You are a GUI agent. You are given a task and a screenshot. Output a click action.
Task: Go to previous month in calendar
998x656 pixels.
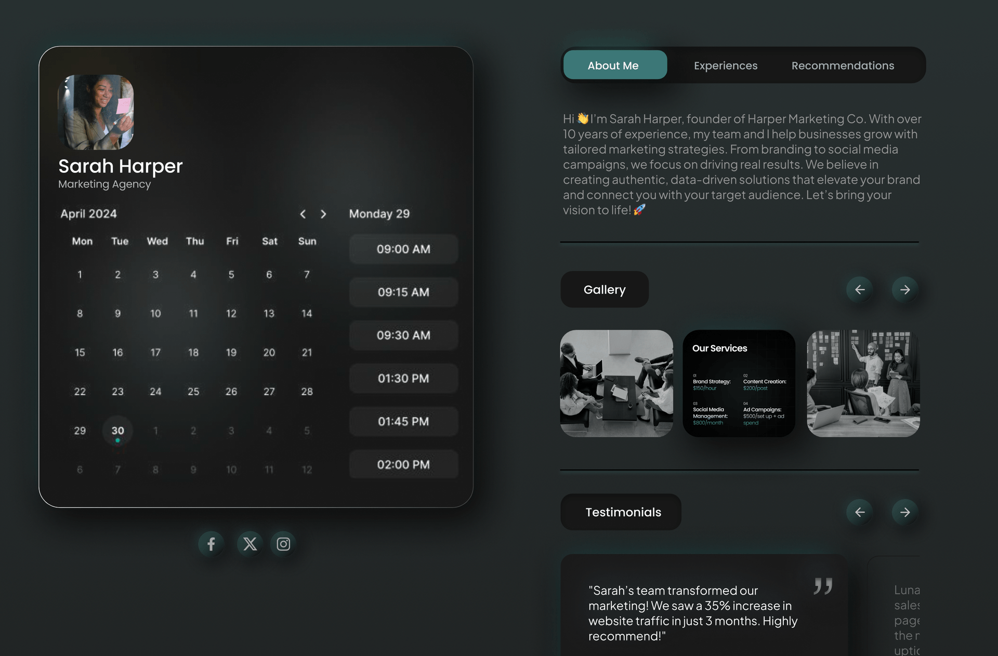(x=303, y=214)
